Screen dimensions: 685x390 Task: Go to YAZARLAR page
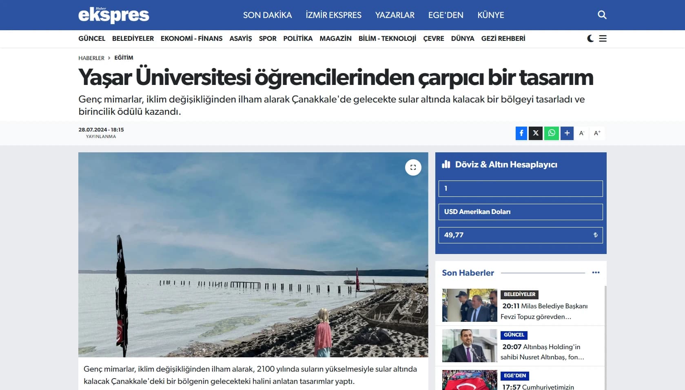(x=395, y=15)
